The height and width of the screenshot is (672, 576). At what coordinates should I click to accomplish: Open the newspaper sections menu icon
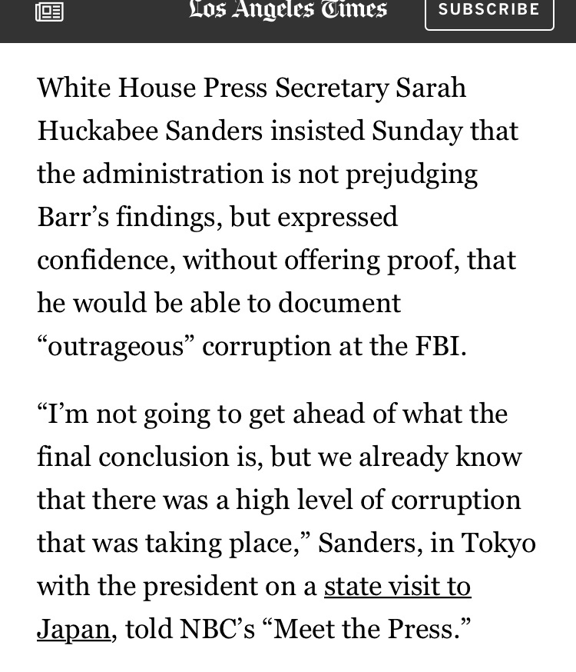tap(50, 12)
